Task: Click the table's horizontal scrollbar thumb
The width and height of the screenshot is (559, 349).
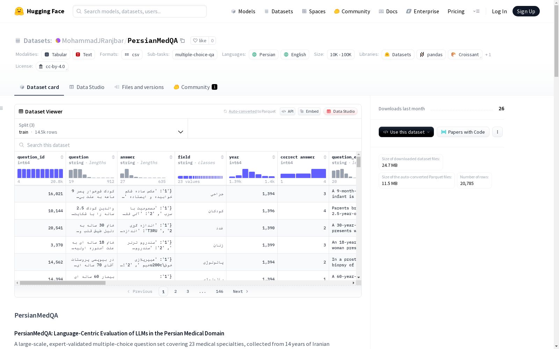Action: tap(63, 283)
